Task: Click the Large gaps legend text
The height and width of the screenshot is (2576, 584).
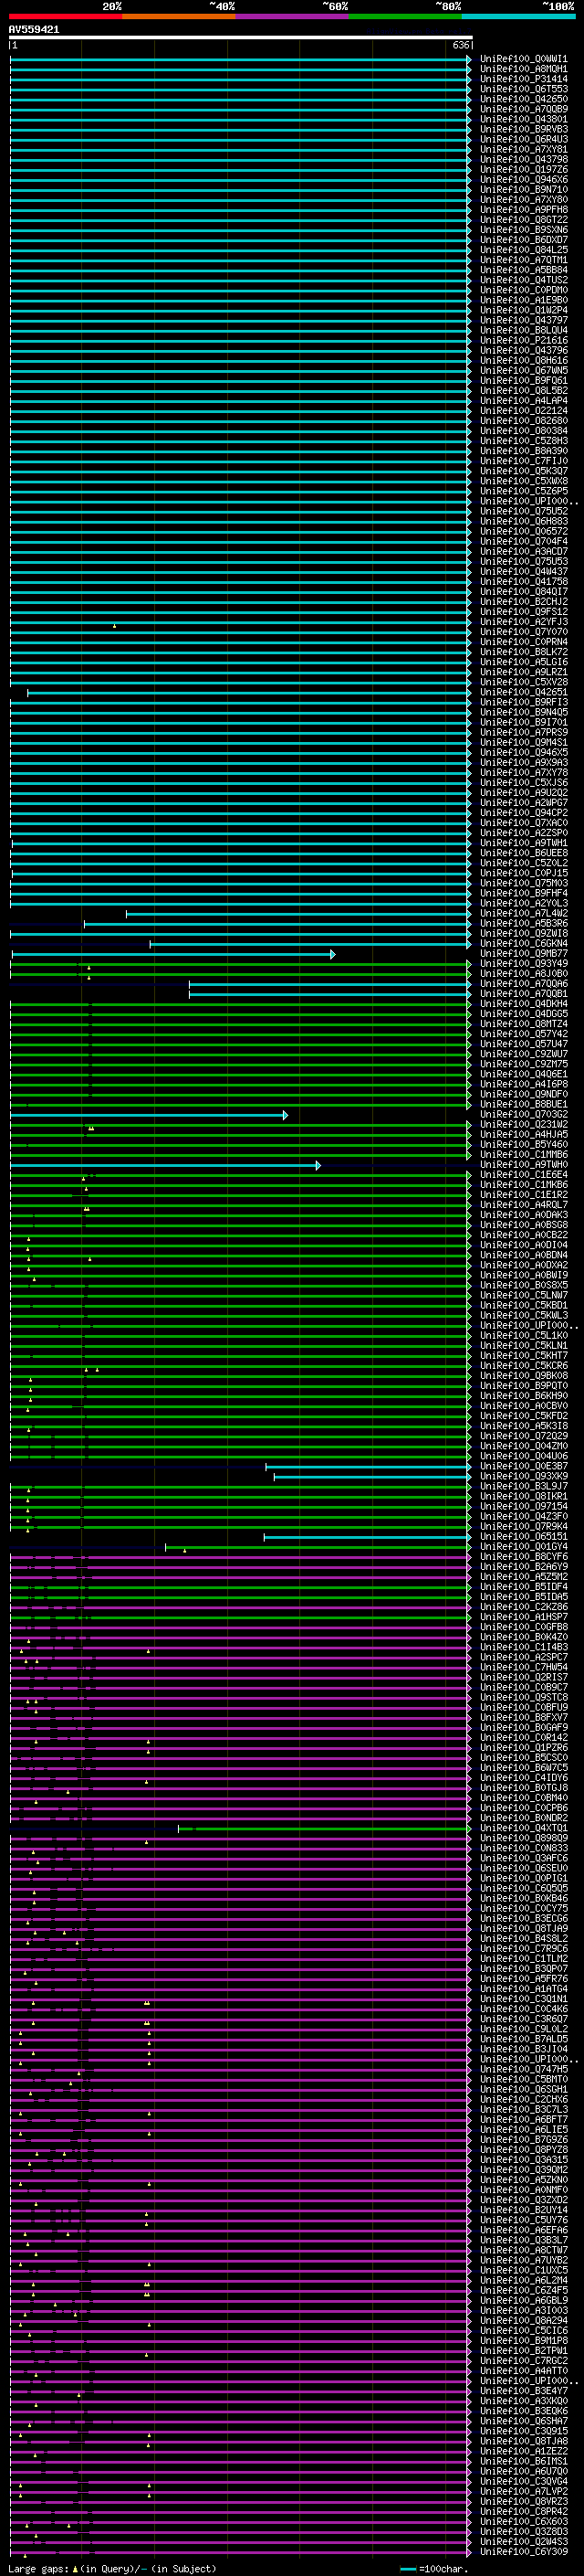Action: coord(112,2568)
